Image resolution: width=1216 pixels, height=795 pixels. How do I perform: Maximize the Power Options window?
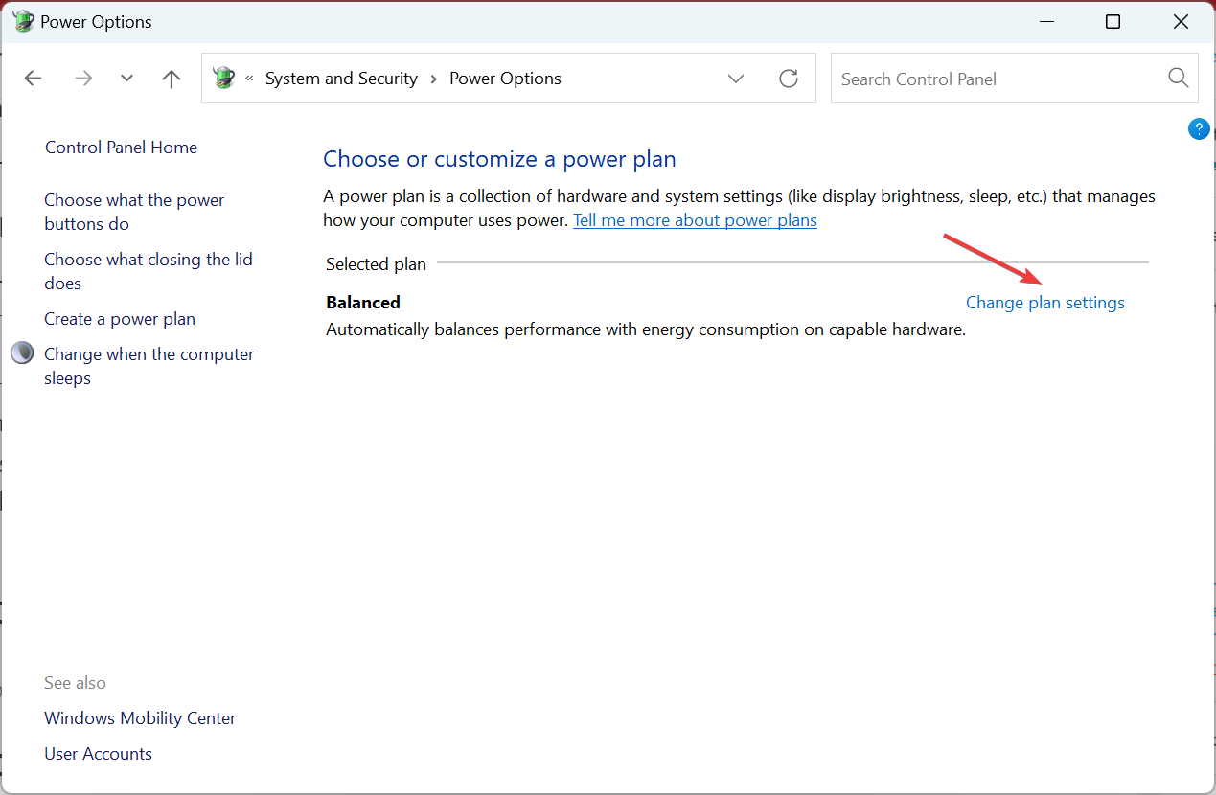(1113, 21)
